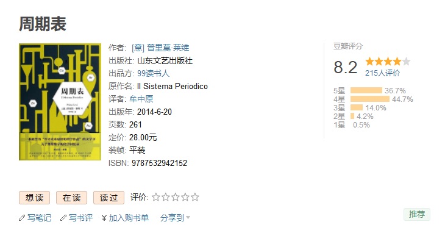Viewport: 445px width, 244px height.
Task: Rate the book one star
Action: 156,197
